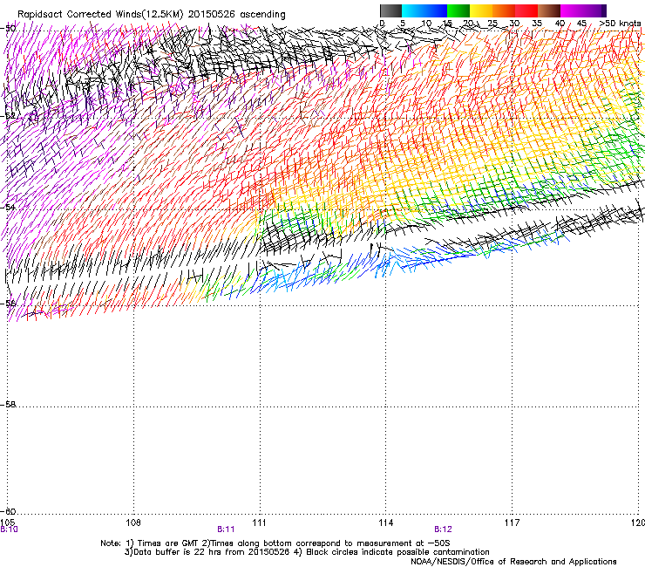Click the longitude label '111'

[259, 523]
